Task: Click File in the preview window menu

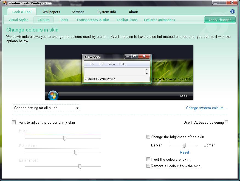Action: tap(92, 64)
